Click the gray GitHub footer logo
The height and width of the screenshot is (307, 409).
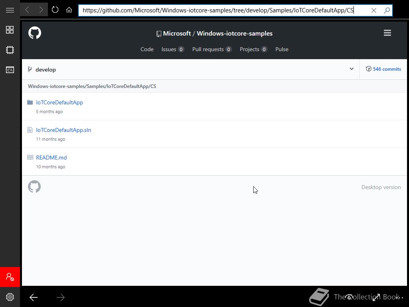[34, 187]
